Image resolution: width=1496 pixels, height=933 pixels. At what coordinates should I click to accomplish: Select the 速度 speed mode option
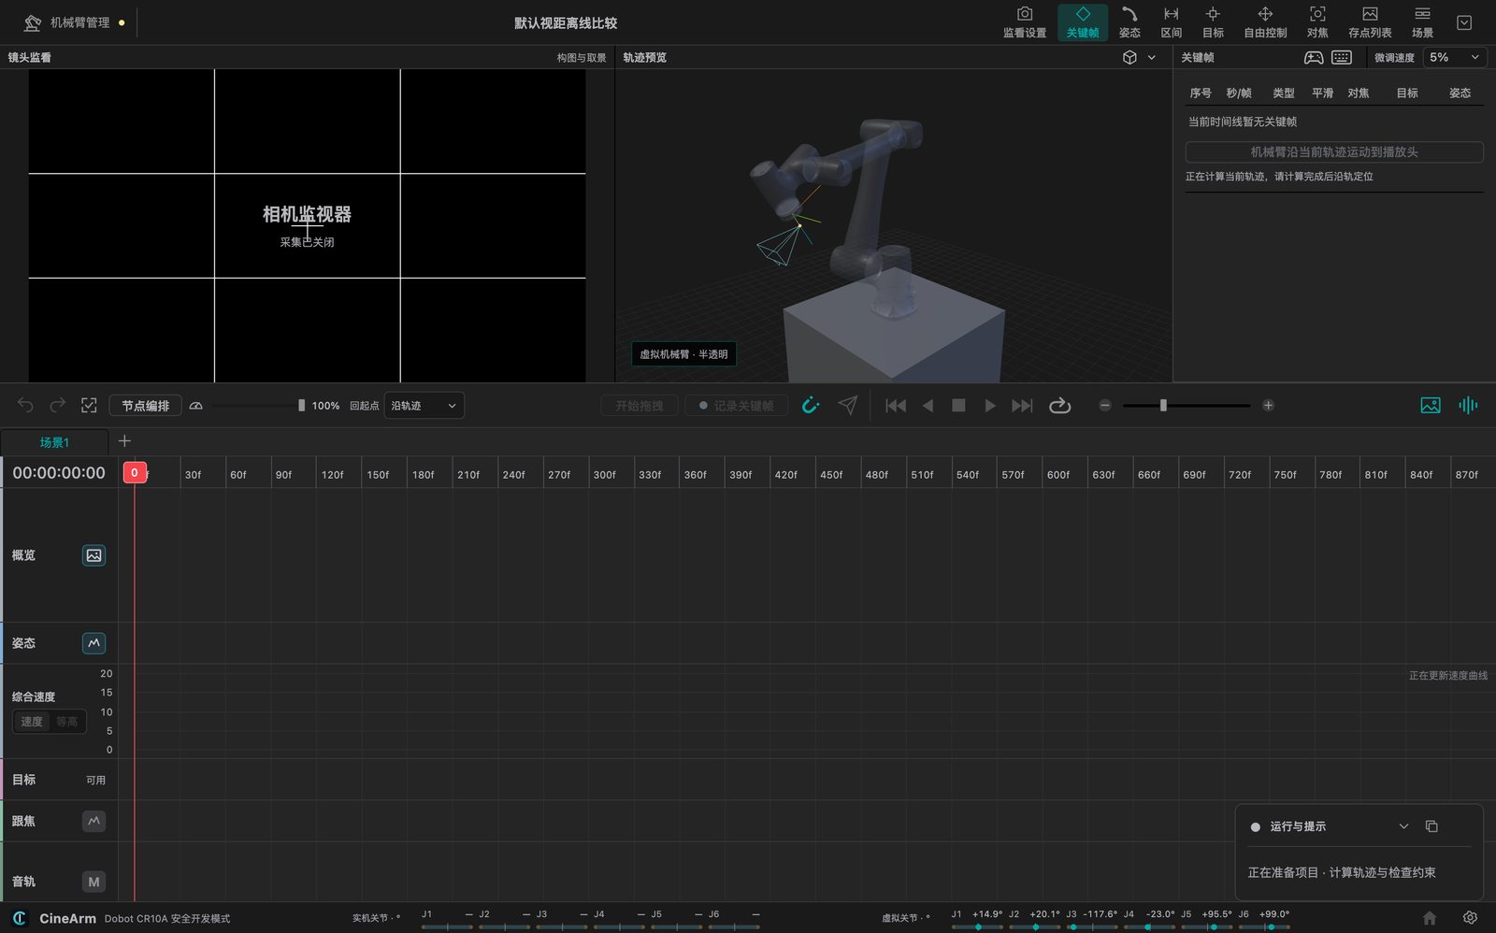tap(32, 722)
